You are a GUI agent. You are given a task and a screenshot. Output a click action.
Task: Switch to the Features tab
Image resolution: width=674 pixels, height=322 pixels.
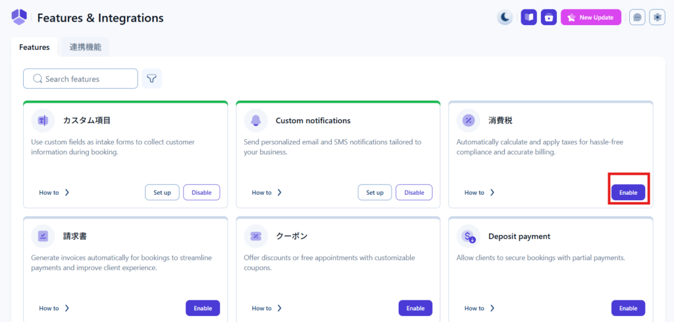(x=34, y=47)
